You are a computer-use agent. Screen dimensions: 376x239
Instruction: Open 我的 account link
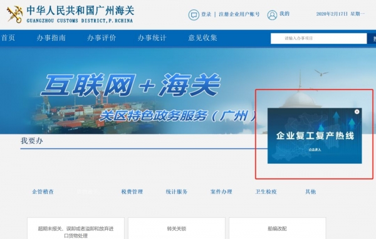pos(285,14)
